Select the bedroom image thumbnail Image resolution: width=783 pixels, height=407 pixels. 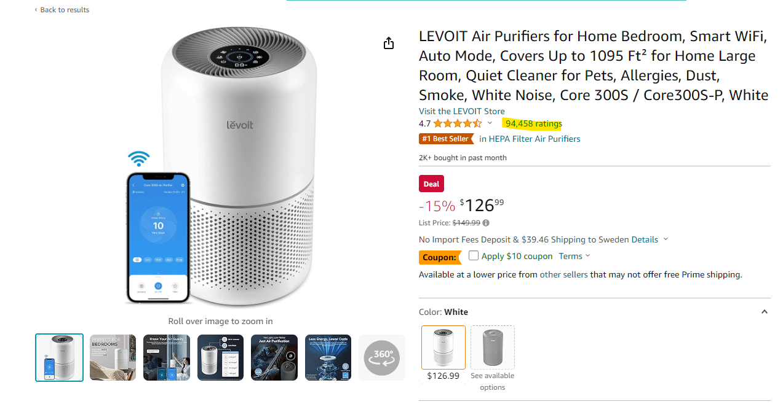[x=113, y=357]
